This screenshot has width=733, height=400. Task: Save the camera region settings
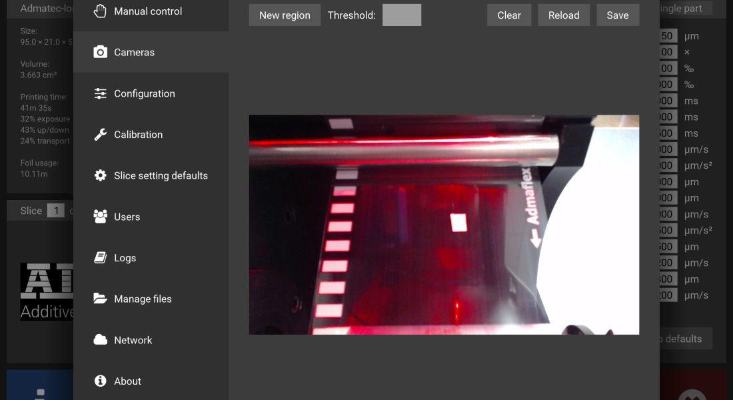coord(617,15)
